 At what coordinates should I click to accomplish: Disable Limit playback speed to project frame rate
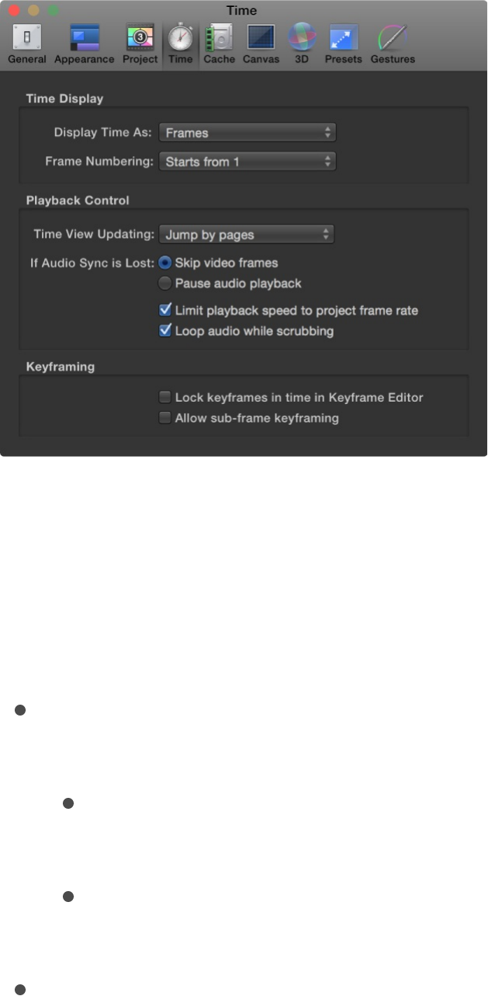(x=165, y=311)
